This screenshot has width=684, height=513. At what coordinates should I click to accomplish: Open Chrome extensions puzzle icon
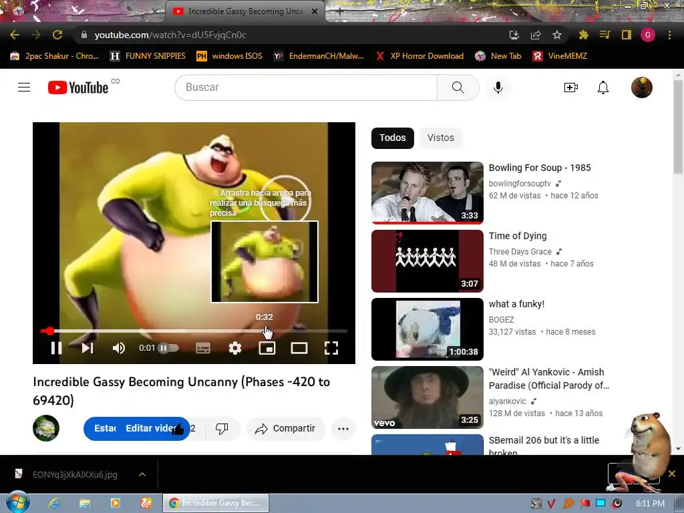[584, 35]
